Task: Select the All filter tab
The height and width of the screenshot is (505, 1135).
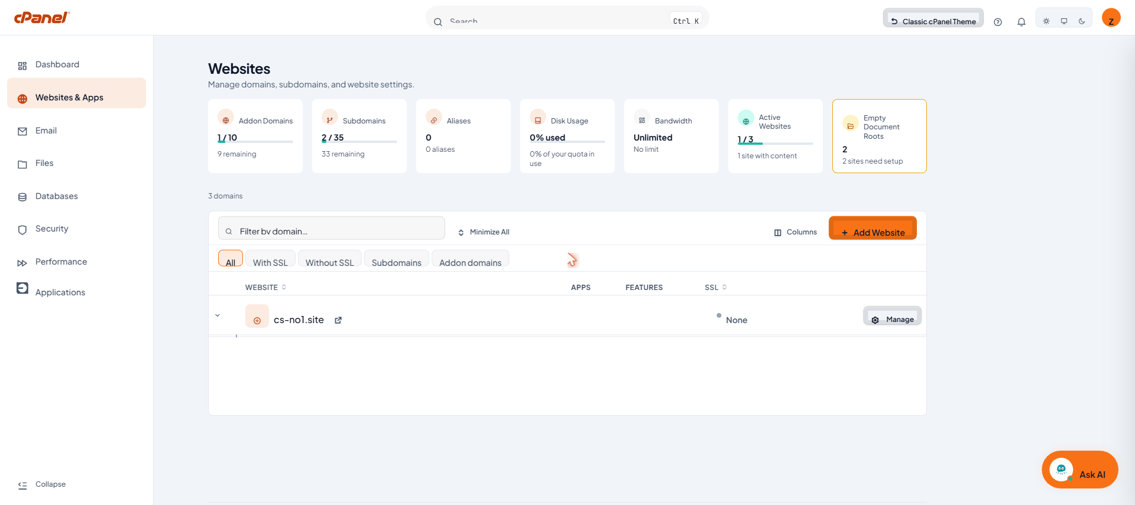Action: coord(231,259)
